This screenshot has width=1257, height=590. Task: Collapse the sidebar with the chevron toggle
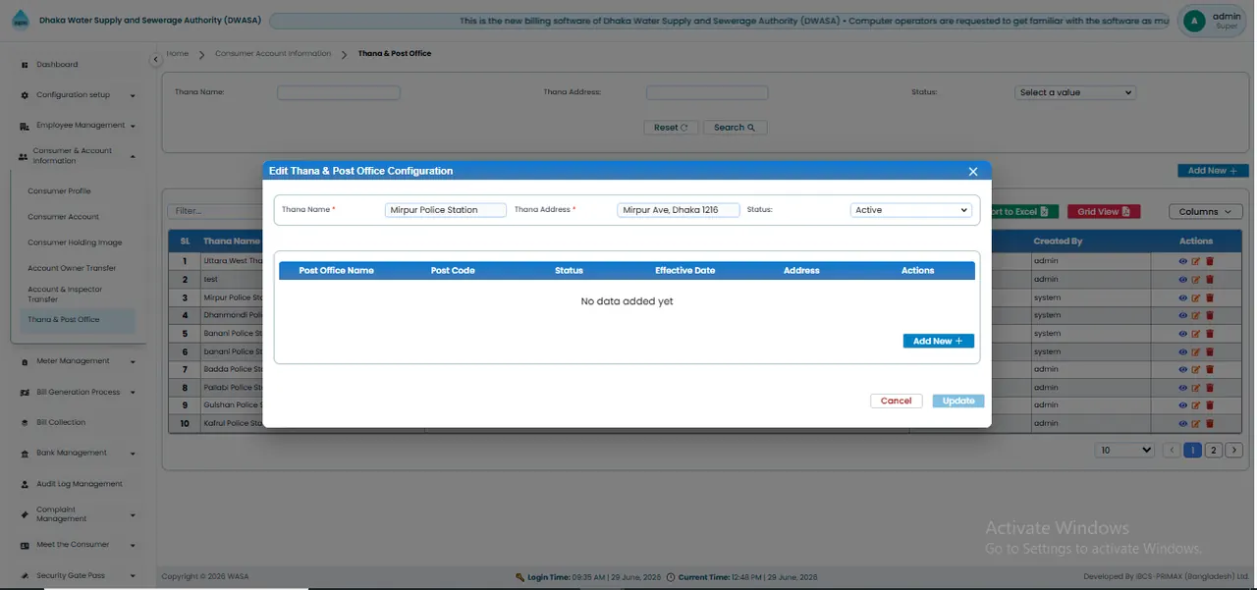click(x=155, y=60)
